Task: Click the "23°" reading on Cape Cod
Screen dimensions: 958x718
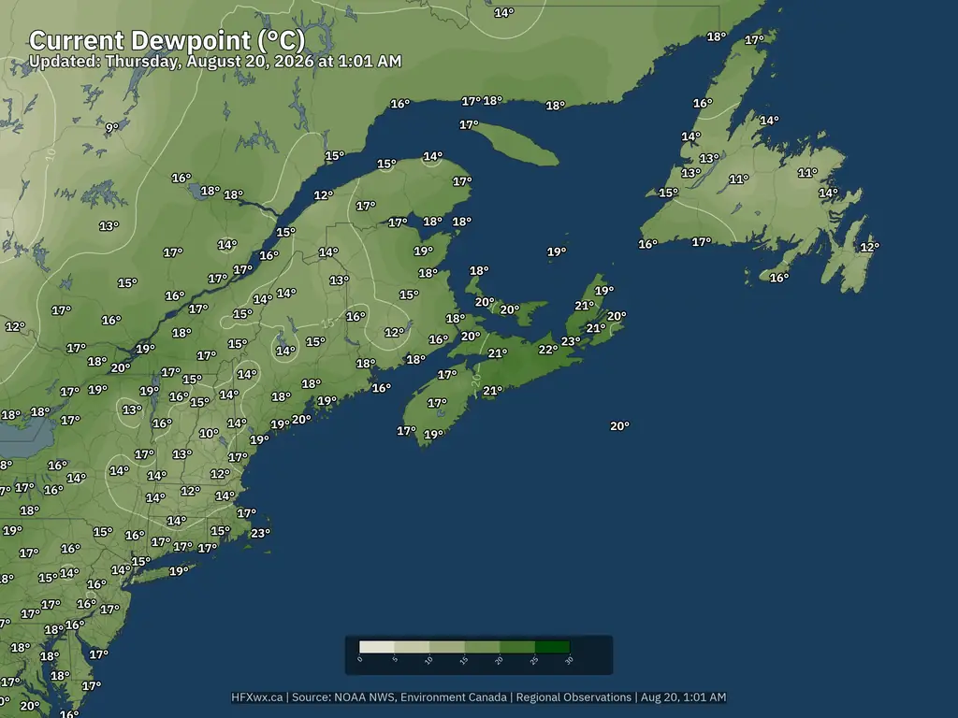Action: click(x=260, y=532)
